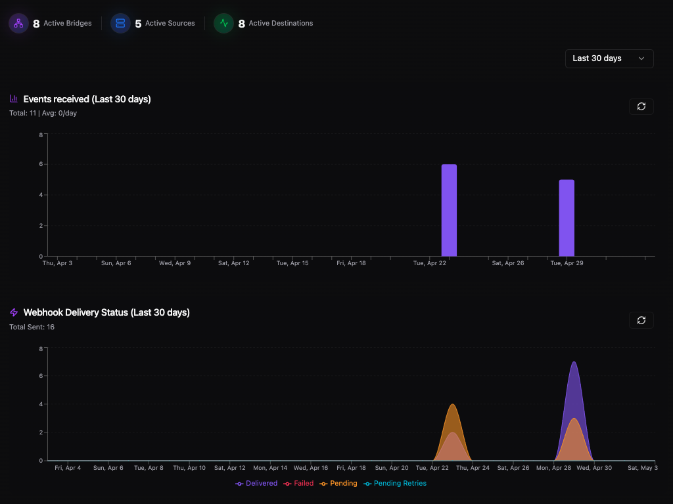The image size is (673, 504).
Task: Click the purple bar near Tue, Apr 29
Action: coord(567,217)
